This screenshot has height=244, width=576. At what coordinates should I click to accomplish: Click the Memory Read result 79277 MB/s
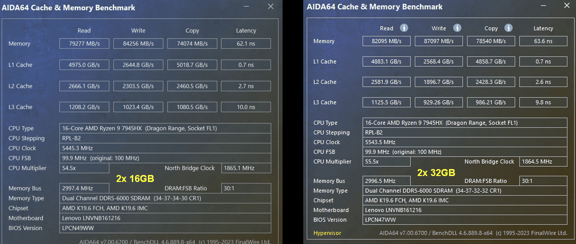click(x=84, y=44)
